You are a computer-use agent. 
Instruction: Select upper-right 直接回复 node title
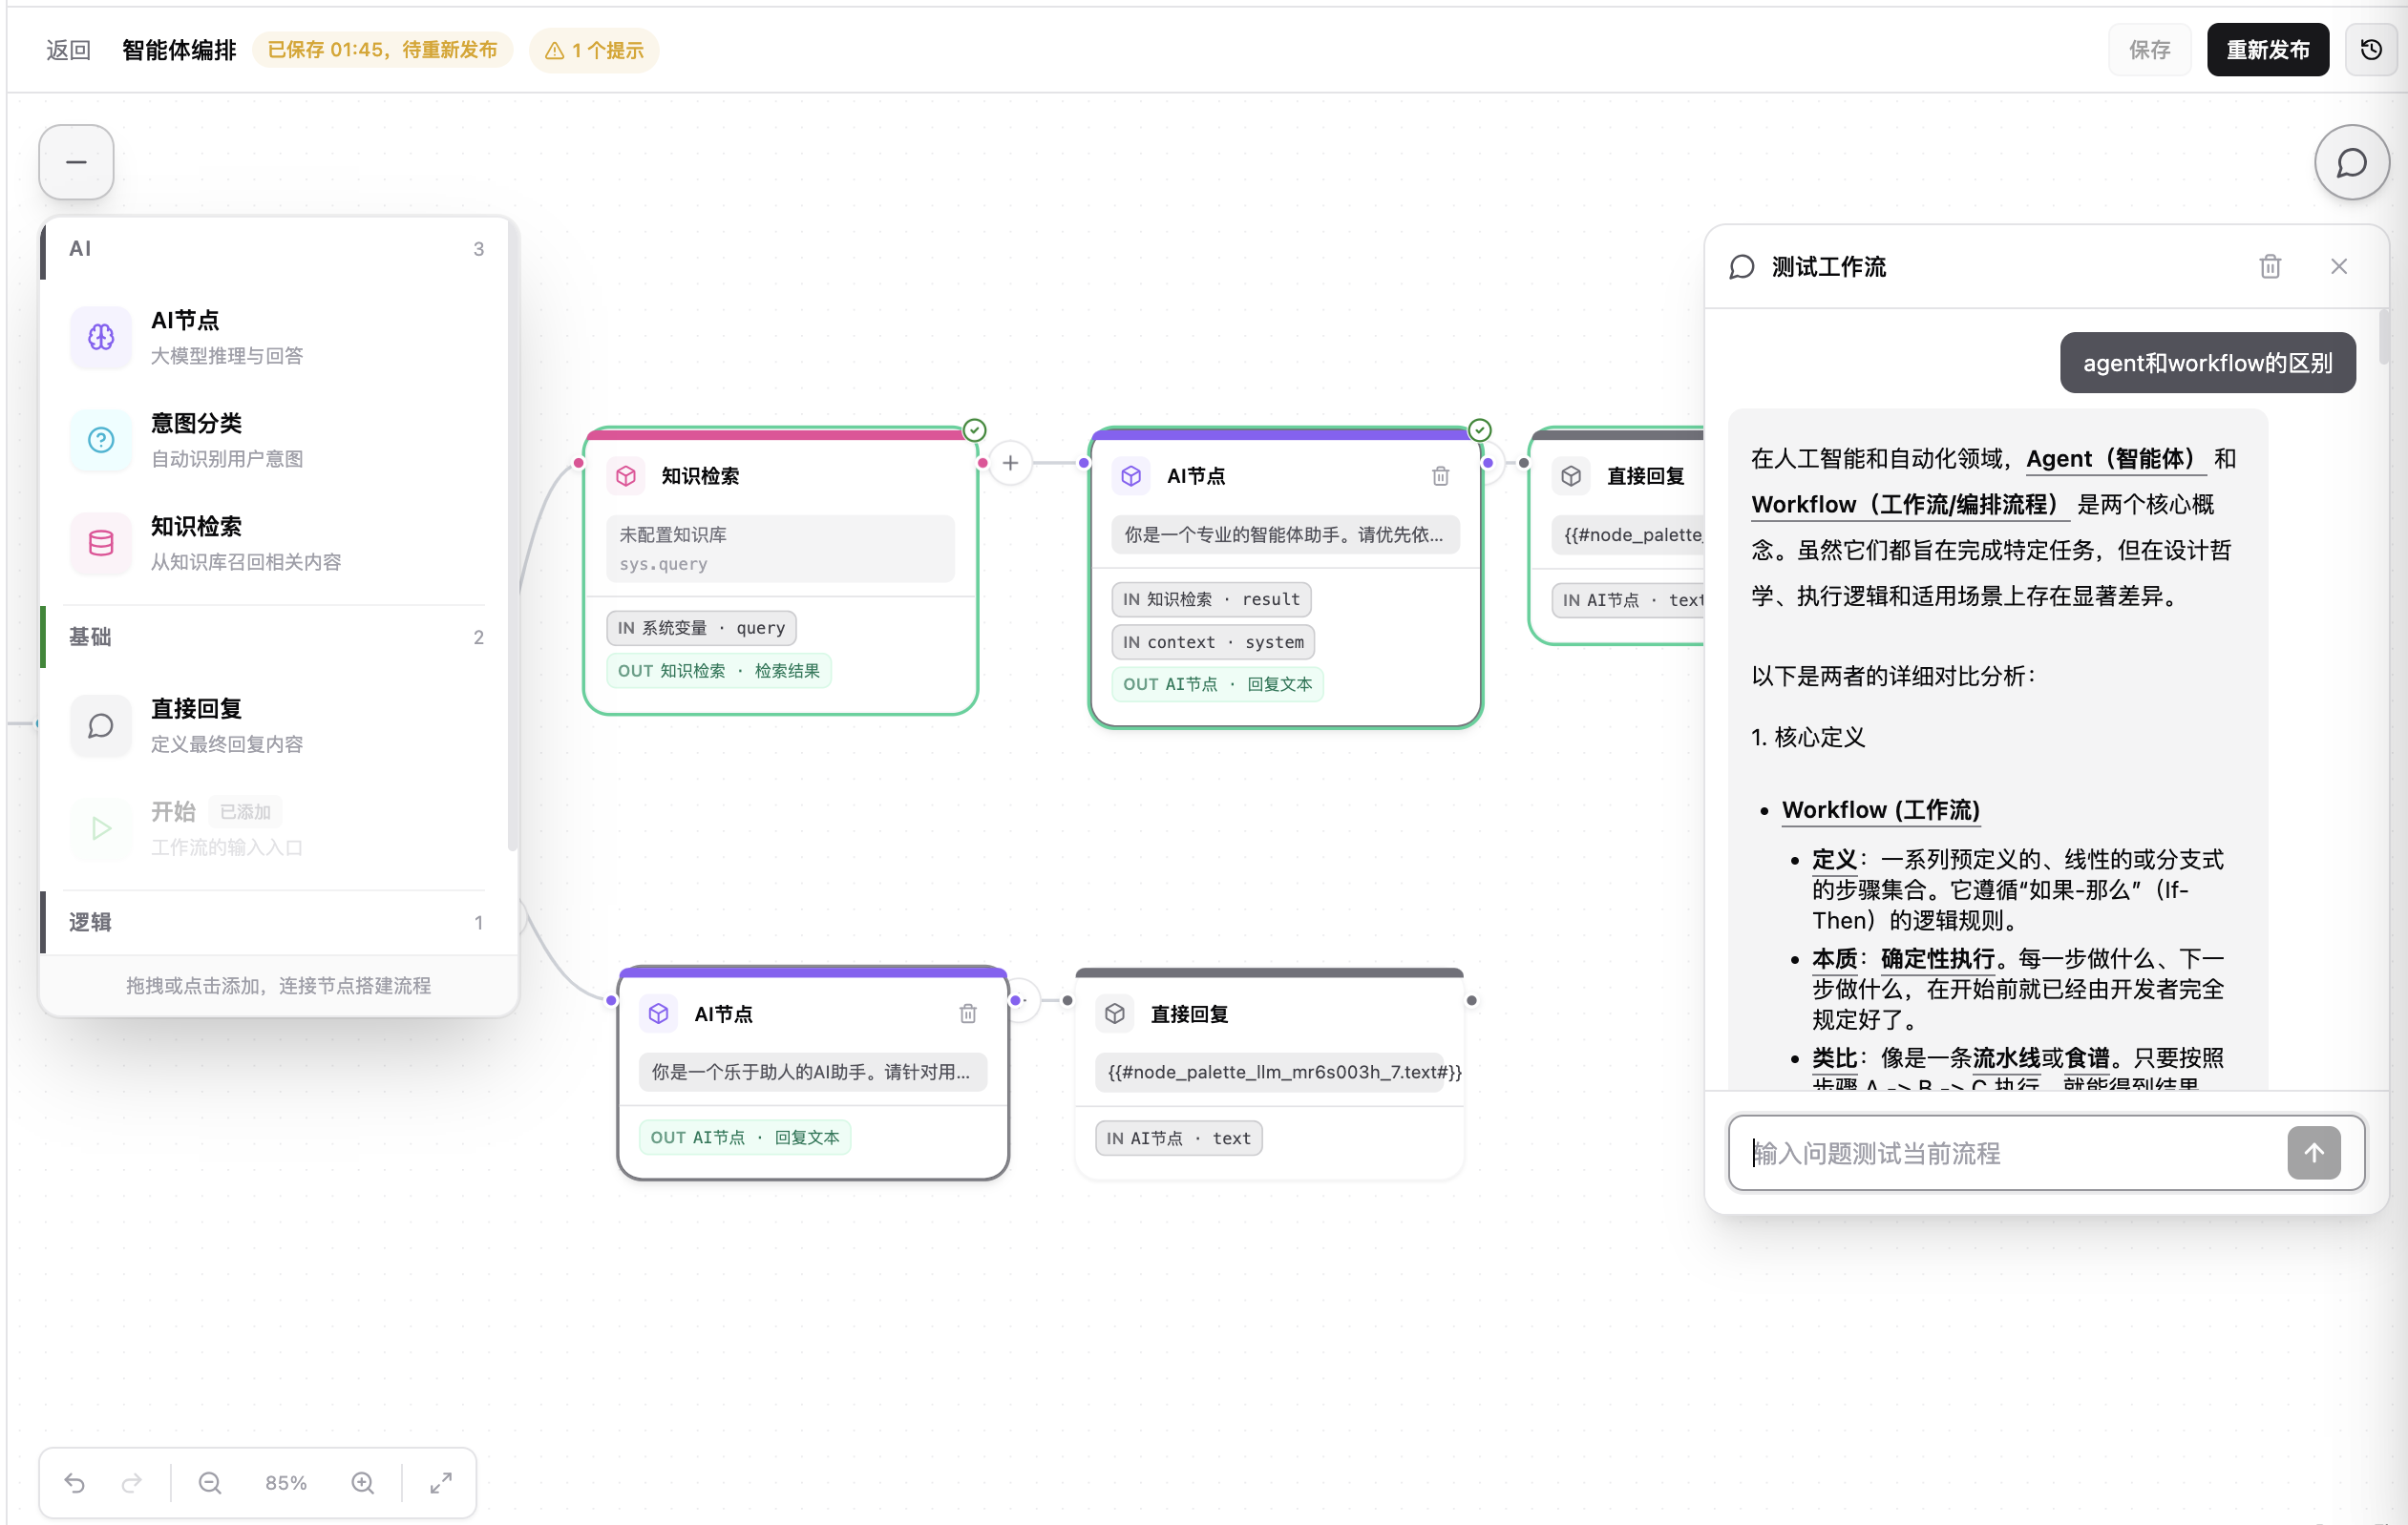(x=1645, y=475)
